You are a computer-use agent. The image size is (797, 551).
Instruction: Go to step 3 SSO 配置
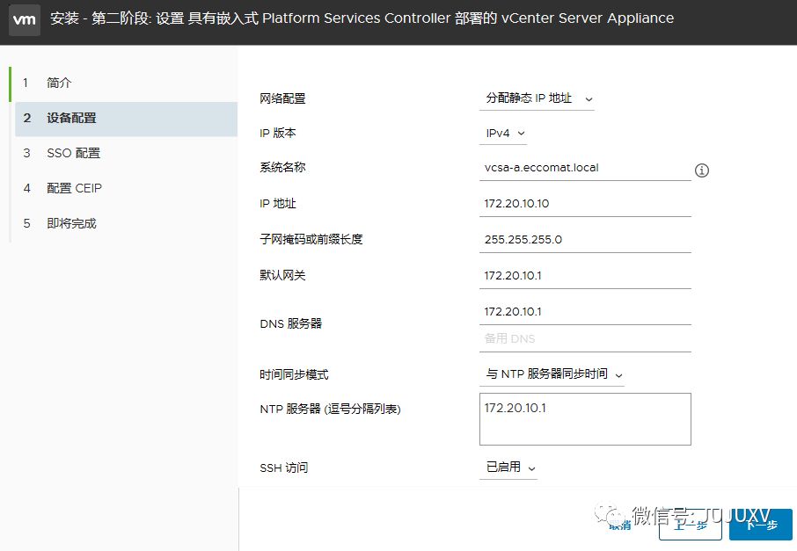[126, 154]
